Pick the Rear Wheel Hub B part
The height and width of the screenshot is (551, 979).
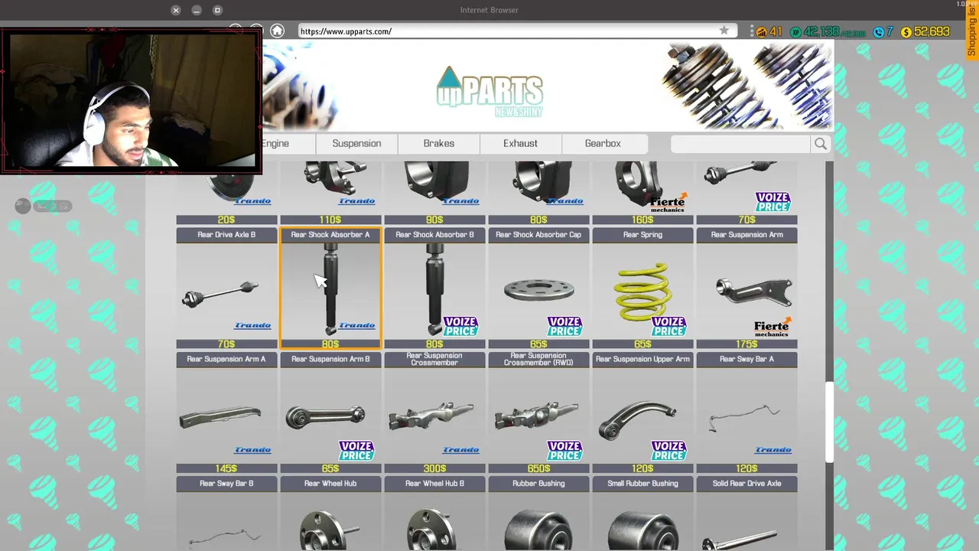434,514
